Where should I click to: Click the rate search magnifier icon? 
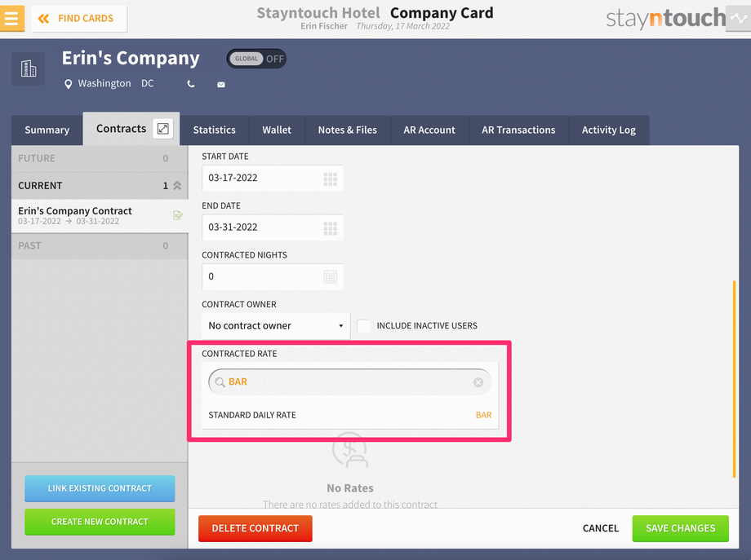coord(220,382)
